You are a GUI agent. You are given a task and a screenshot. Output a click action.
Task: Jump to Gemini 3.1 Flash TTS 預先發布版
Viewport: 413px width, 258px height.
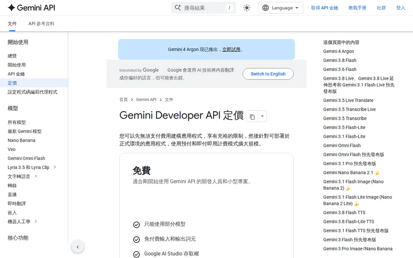(x=356, y=230)
